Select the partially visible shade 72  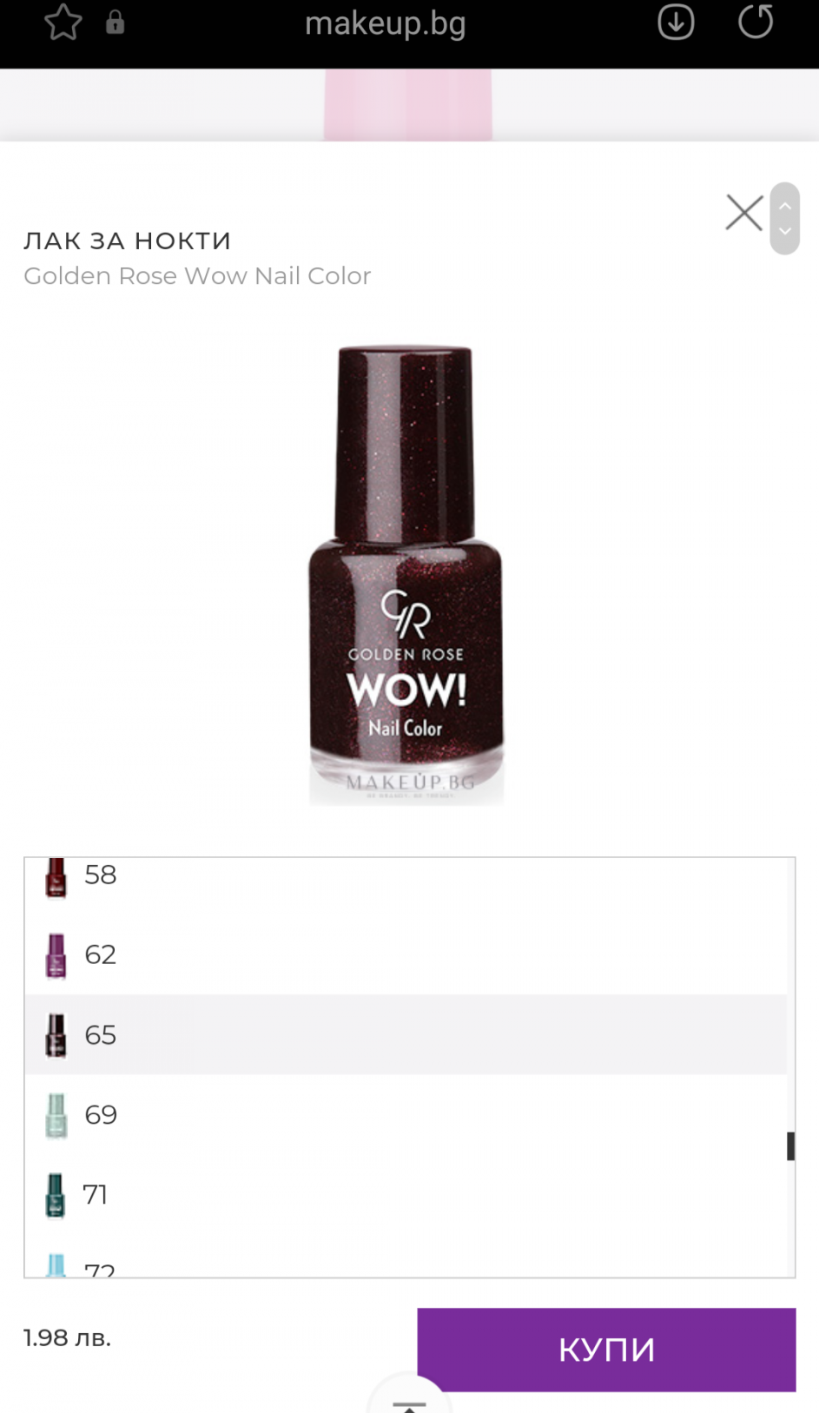click(x=406, y=1258)
